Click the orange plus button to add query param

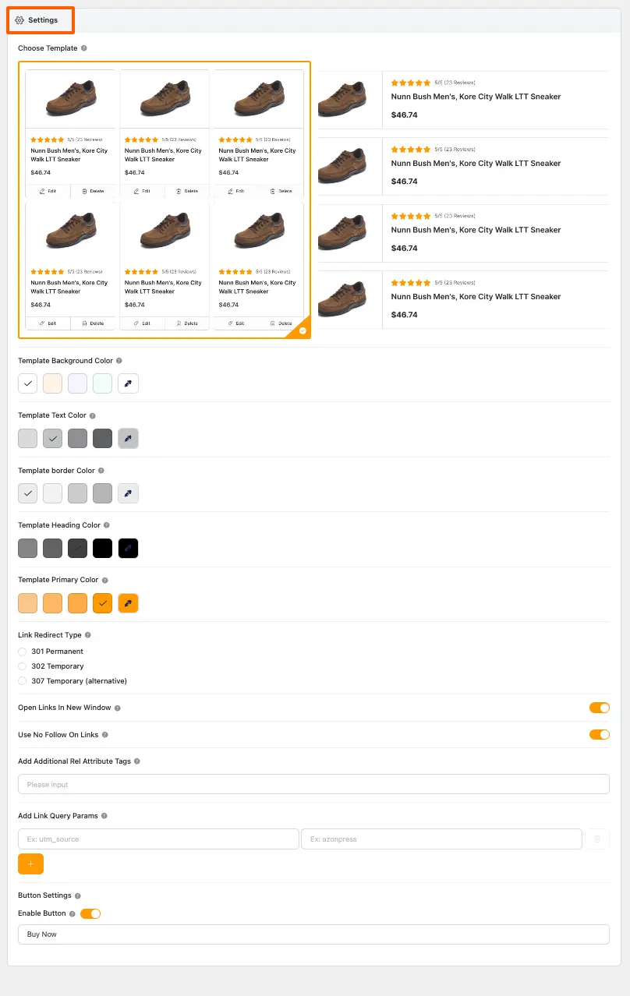tap(30, 864)
